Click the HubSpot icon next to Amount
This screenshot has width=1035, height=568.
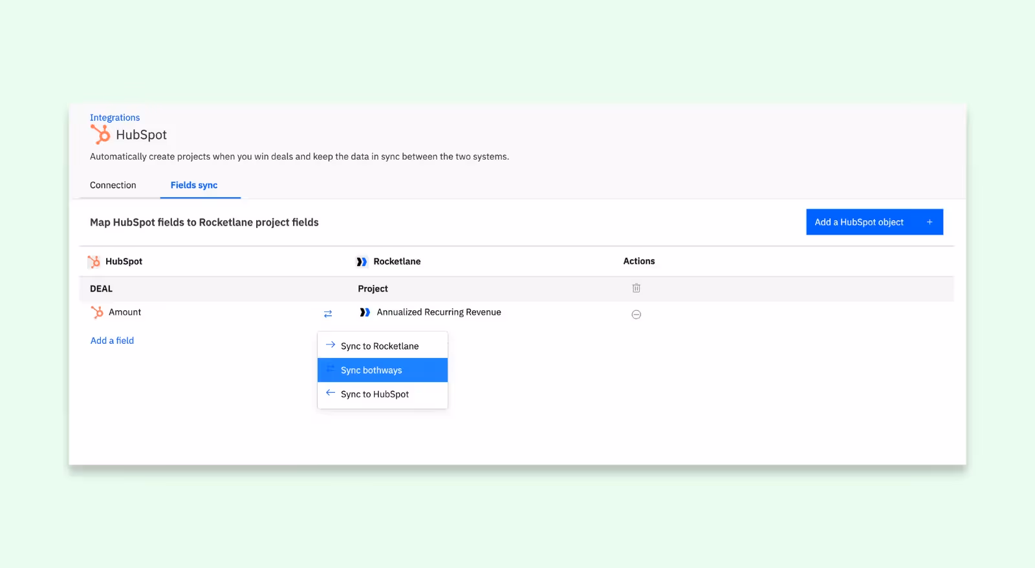(97, 312)
